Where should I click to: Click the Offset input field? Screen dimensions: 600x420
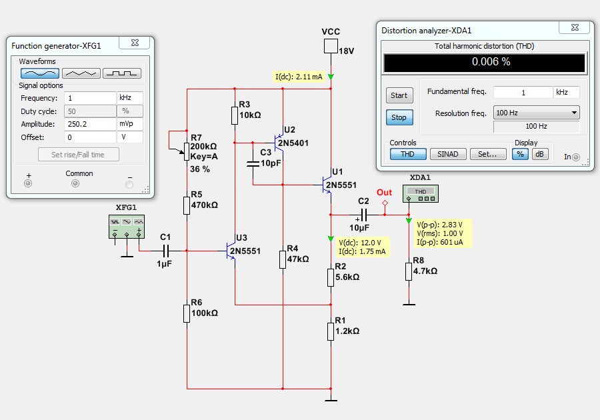pyautogui.click(x=90, y=137)
